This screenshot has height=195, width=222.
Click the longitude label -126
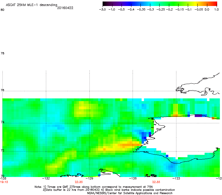[x=133, y=178]
